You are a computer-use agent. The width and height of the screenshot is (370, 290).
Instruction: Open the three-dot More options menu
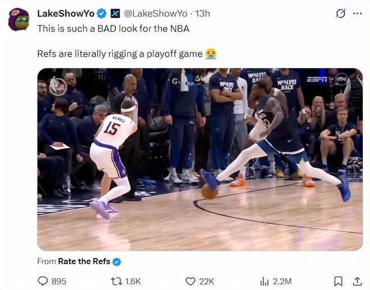357,13
